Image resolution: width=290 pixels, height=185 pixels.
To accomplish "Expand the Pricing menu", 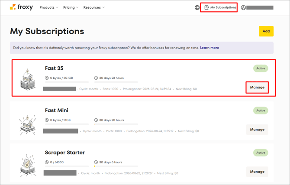I will 71,8.
